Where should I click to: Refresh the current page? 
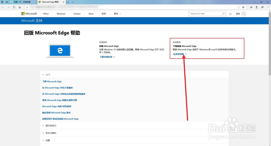[x=14, y=7]
